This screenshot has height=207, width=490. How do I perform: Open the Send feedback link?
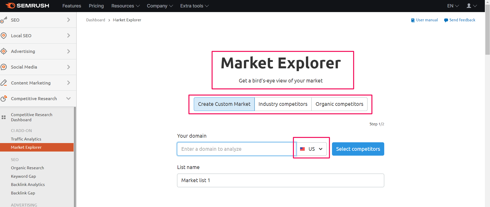pos(462,20)
